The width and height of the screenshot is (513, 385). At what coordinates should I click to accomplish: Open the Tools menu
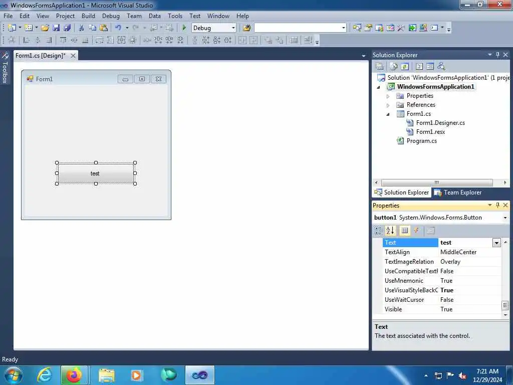pyautogui.click(x=175, y=16)
